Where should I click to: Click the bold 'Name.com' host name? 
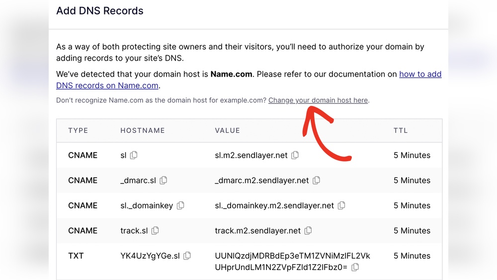coord(232,74)
